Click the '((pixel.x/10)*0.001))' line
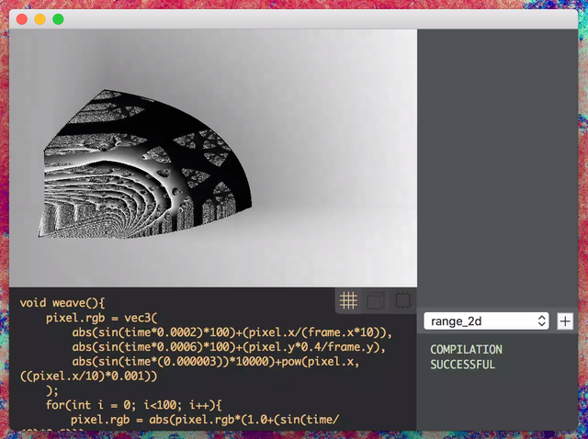This screenshot has height=439, width=588. (88, 376)
